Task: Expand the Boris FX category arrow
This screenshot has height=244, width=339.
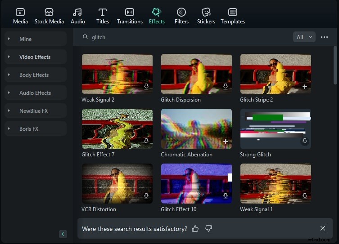Action: (x=9, y=129)
